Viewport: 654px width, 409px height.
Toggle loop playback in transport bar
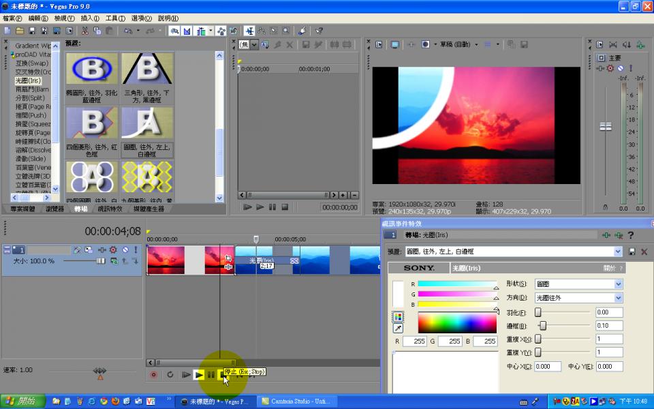pos(170,374)
